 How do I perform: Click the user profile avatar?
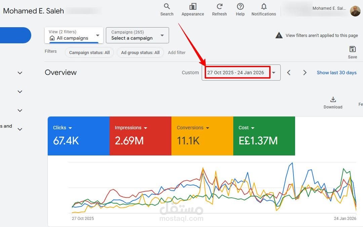tap(355, 11)
